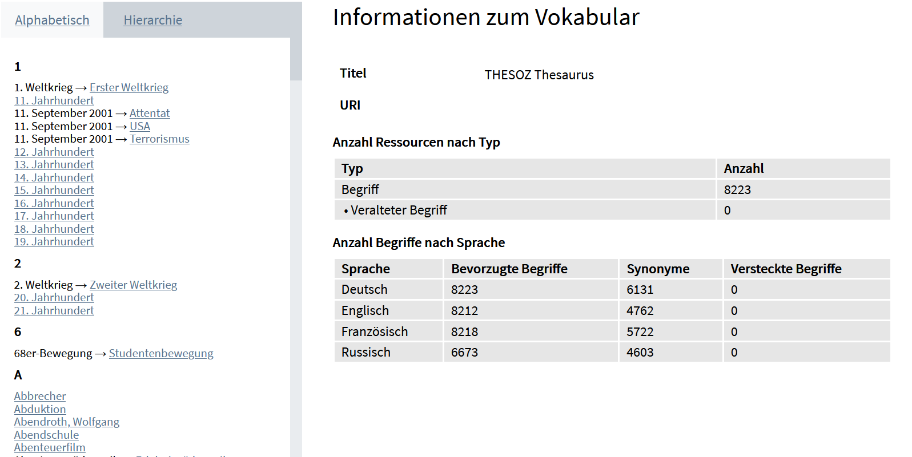Screen dimensions: 912x457
Task: Click the Abduktion link
Action: [x=40, y=410]
